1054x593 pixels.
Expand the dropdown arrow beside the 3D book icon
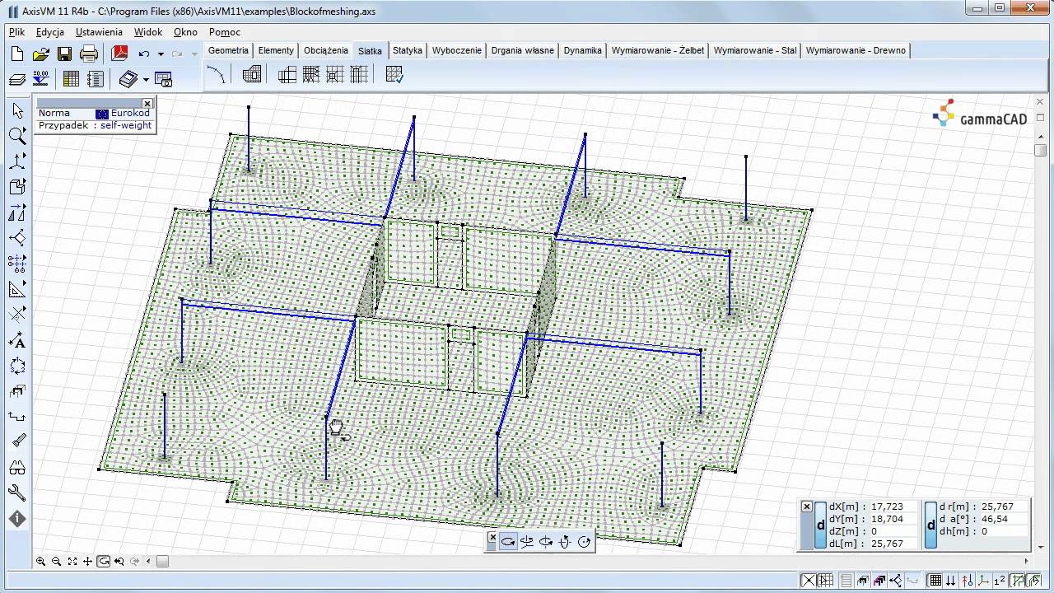[146, 80]
